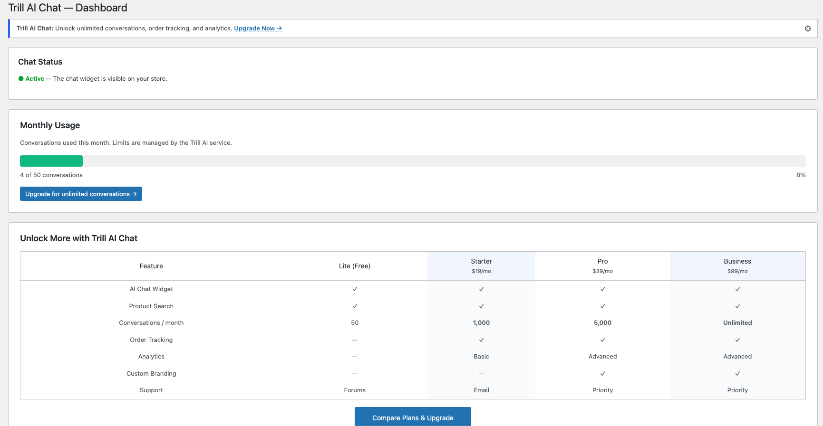The height and width of the screenshot is (426, 823).
Task: Click the Support feature row label
Action: click(x=151, y=390)
